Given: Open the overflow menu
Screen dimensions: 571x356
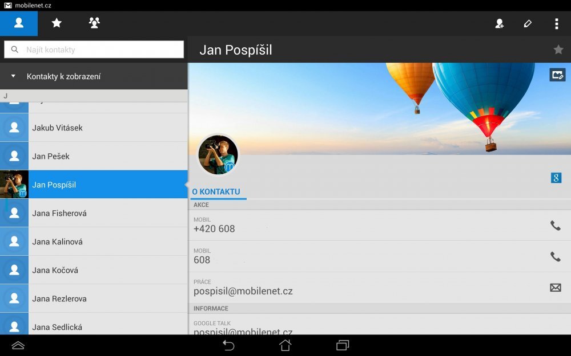Looking at the screenshot, I should pos(557,23).
